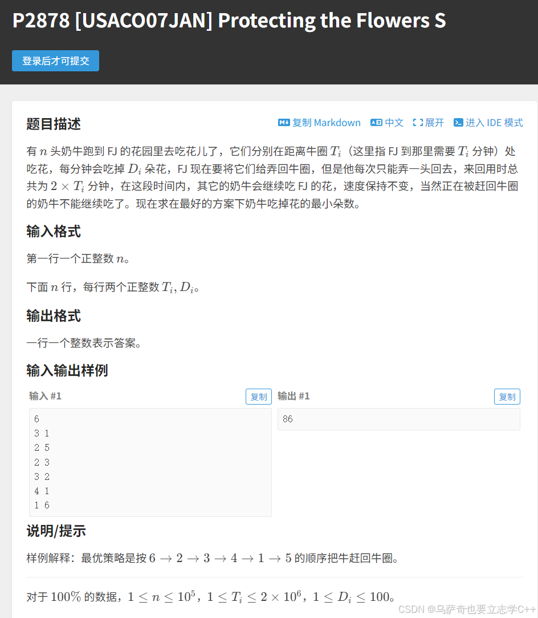Click the 输入 #1 label
The height and width of the screenshot is (618, 538).
point(45,396)
